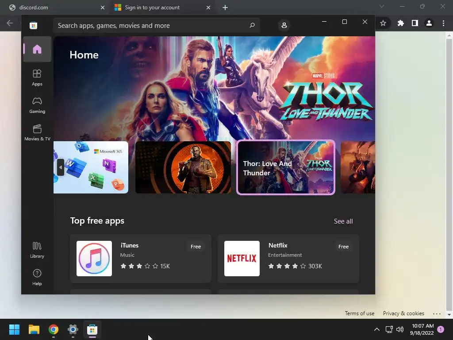This screenshot has height=340, width=453.
Task: Switch to Sign in to your account tab
Action: (x=162, y=8)
